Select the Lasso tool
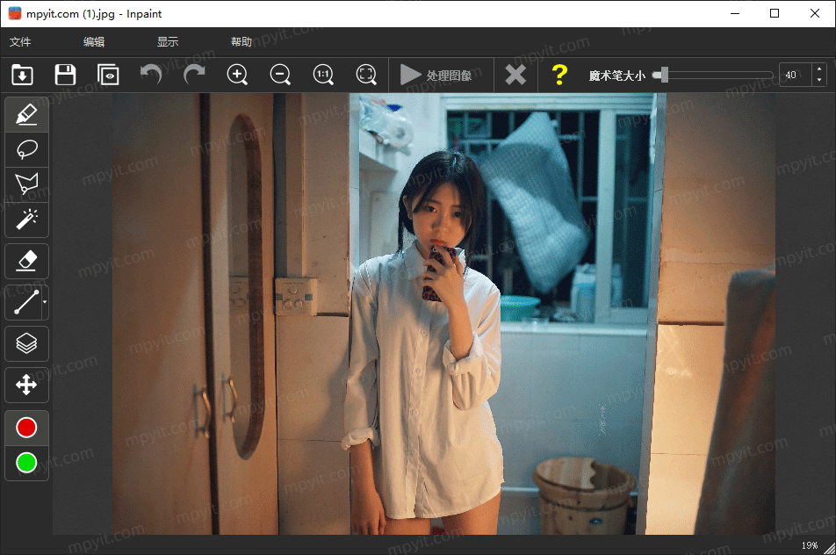 coord(26,150)
